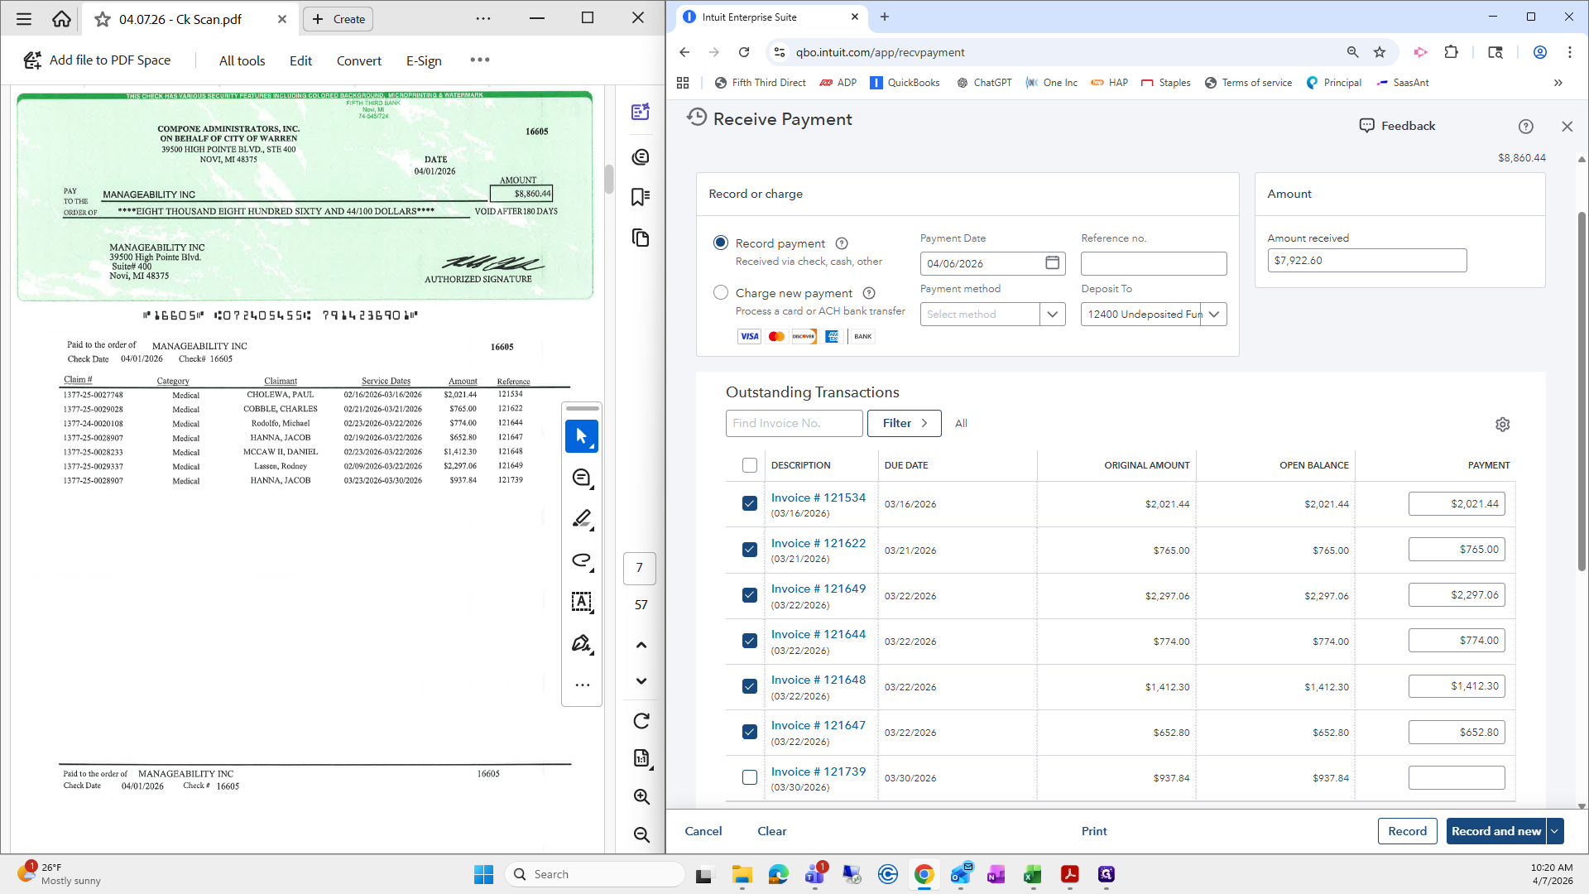1589x894 pixels.
Task: Open Invoice # 121534 link
Action: tap(818, 497)
